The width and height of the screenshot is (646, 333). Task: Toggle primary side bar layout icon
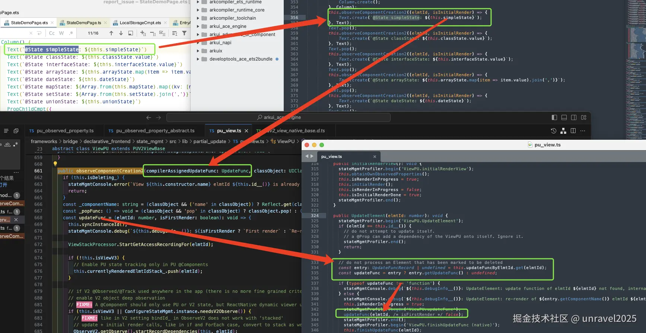tap(554, 117)
